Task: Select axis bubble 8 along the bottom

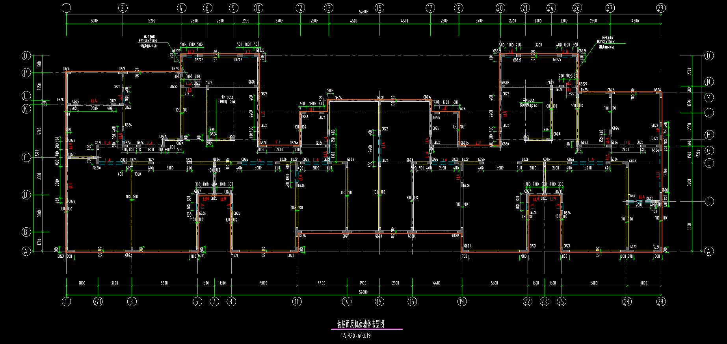Action: [x=231, y=302]
